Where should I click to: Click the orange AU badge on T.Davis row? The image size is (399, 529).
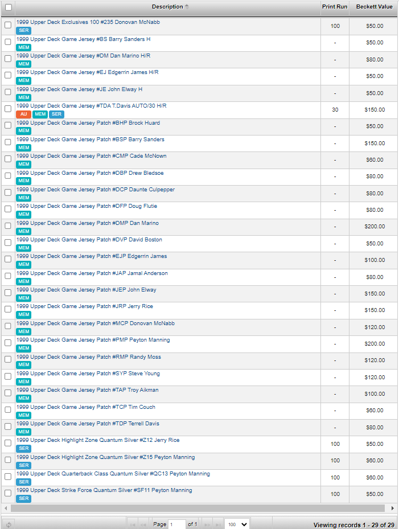[23, 114]
